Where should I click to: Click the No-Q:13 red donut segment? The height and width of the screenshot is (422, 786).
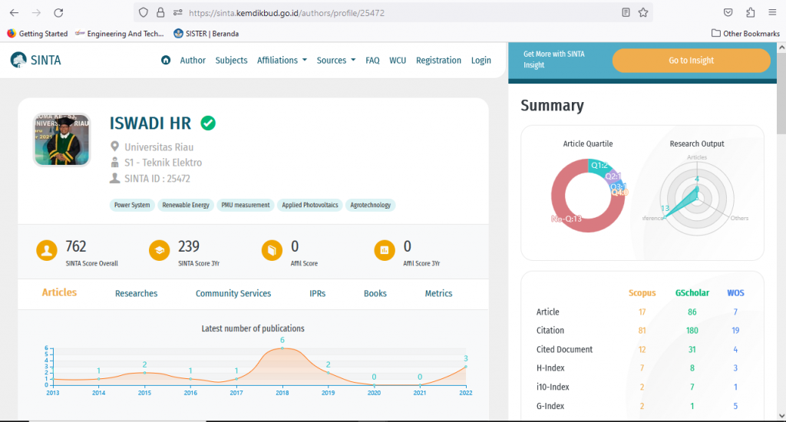pos(567,219)
